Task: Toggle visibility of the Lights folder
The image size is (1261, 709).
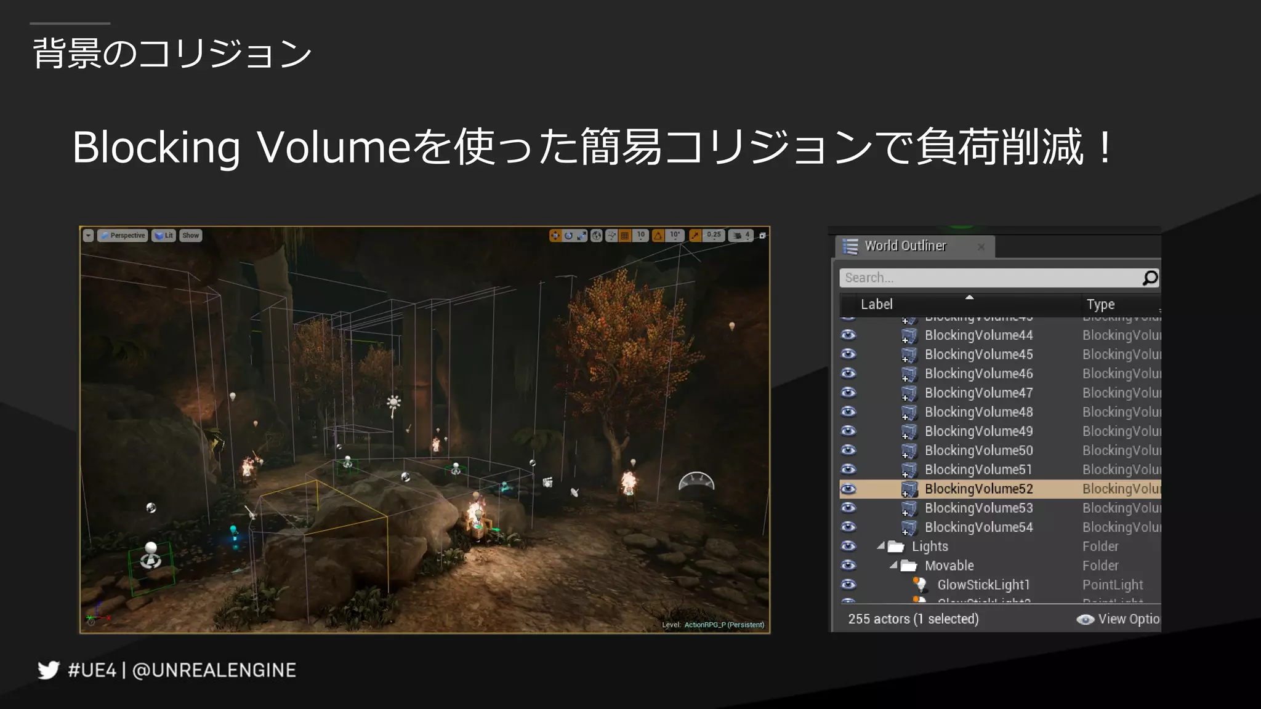Action: (848, 546)
